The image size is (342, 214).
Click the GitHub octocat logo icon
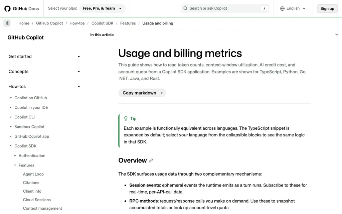(7, 8)
